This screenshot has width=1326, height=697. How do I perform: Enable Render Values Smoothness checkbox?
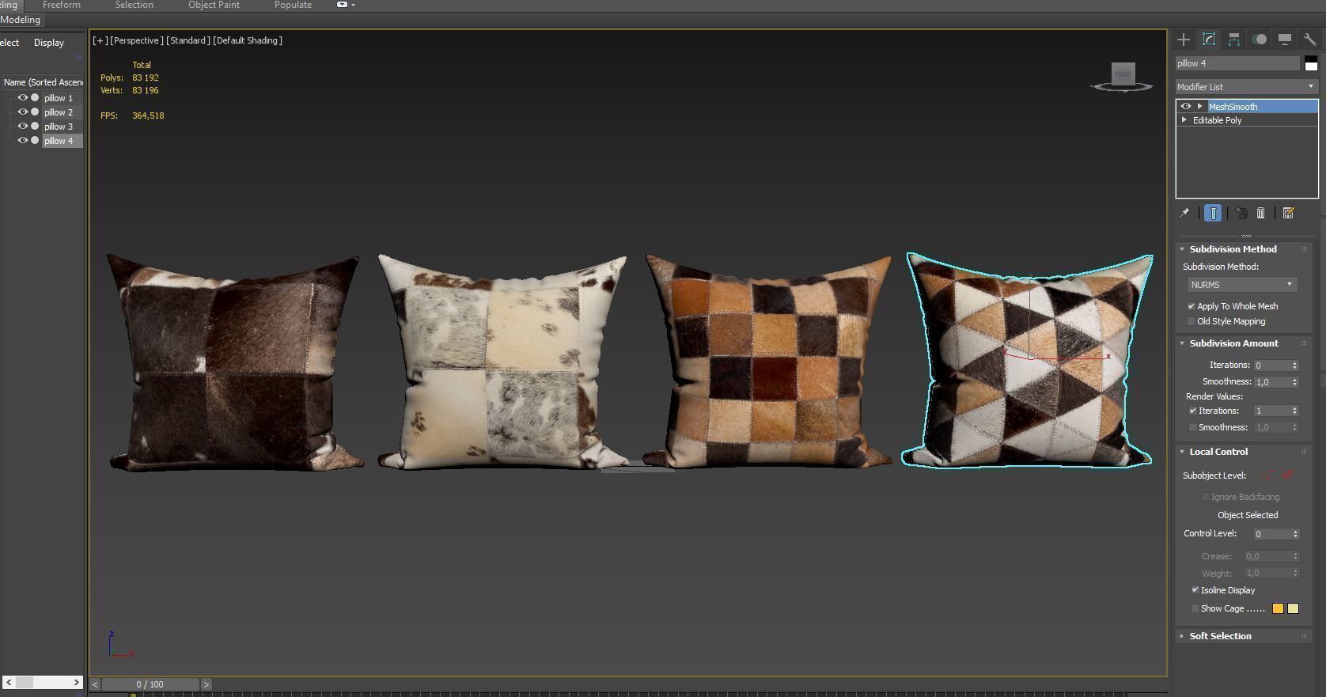coord(1193,427)
